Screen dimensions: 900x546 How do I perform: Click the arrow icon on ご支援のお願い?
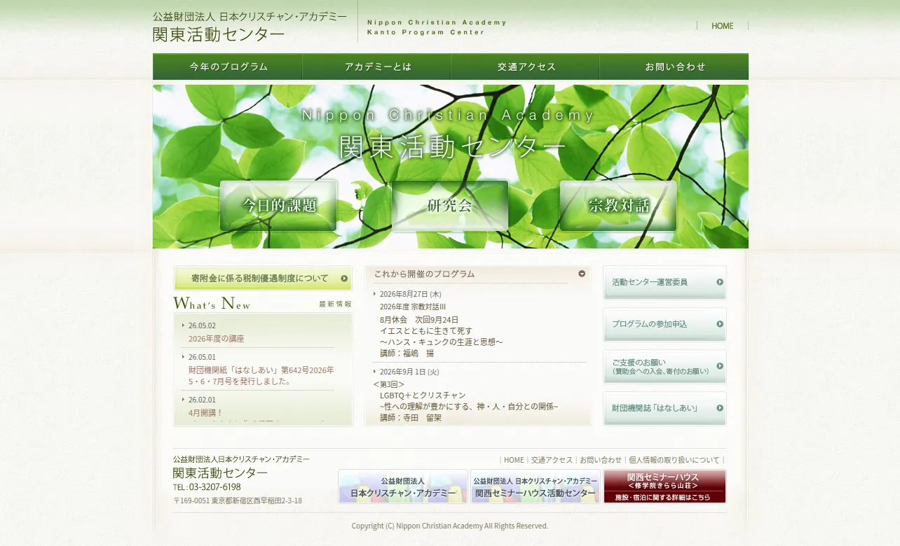720,366
